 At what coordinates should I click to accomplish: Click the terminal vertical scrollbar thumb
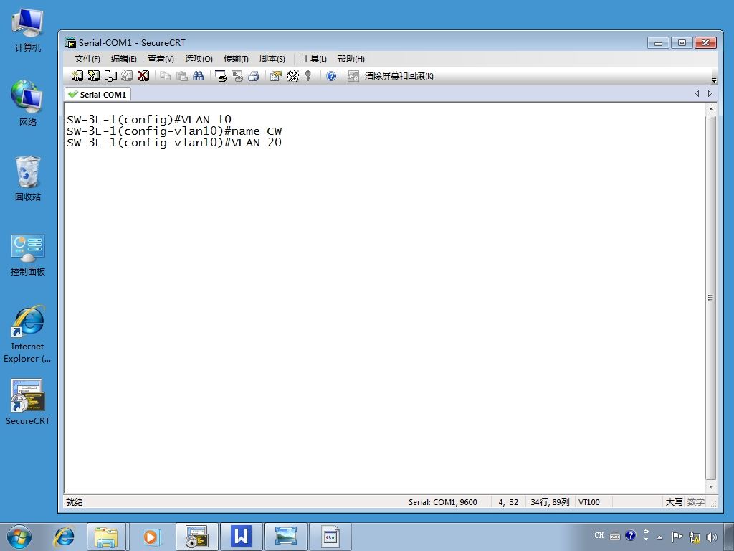click(710, 298)
